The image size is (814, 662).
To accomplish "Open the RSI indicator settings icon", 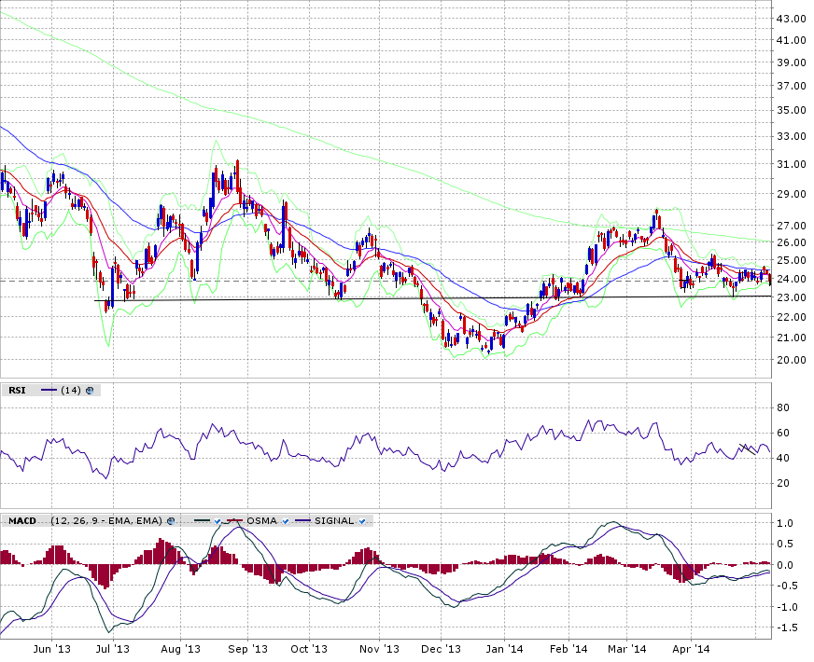I will [90, 391].
